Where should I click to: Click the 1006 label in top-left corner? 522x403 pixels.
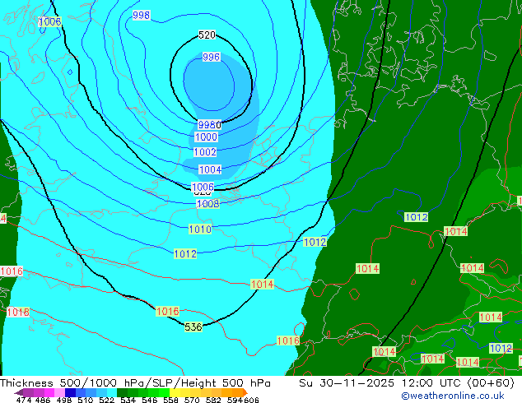[x=50, y=21]
